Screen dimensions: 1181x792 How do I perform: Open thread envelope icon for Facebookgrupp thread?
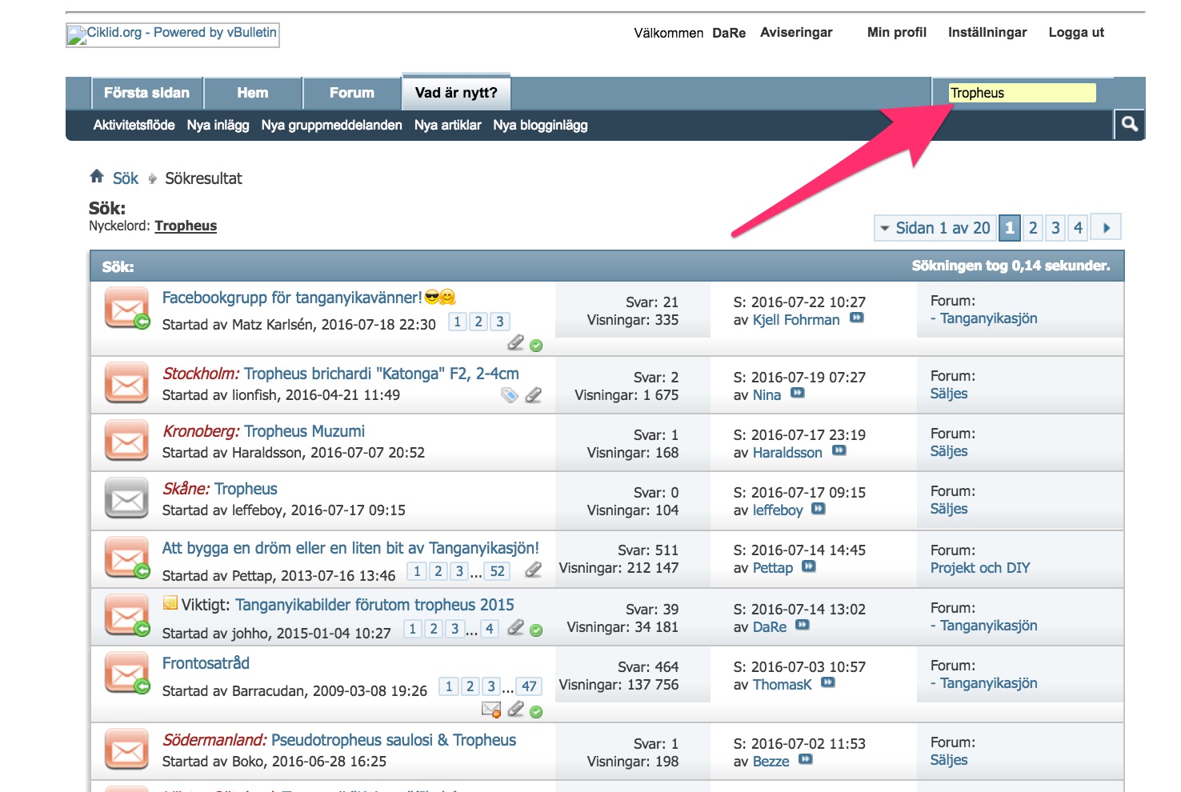(127, 308)
